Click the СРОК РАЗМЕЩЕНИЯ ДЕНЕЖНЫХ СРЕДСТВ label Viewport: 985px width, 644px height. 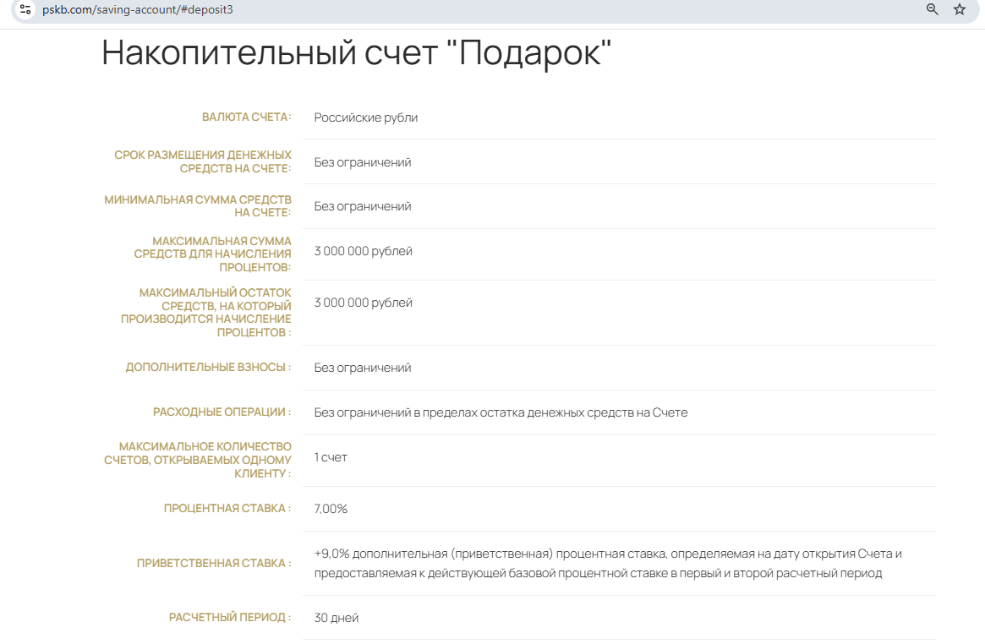point(203,161)
